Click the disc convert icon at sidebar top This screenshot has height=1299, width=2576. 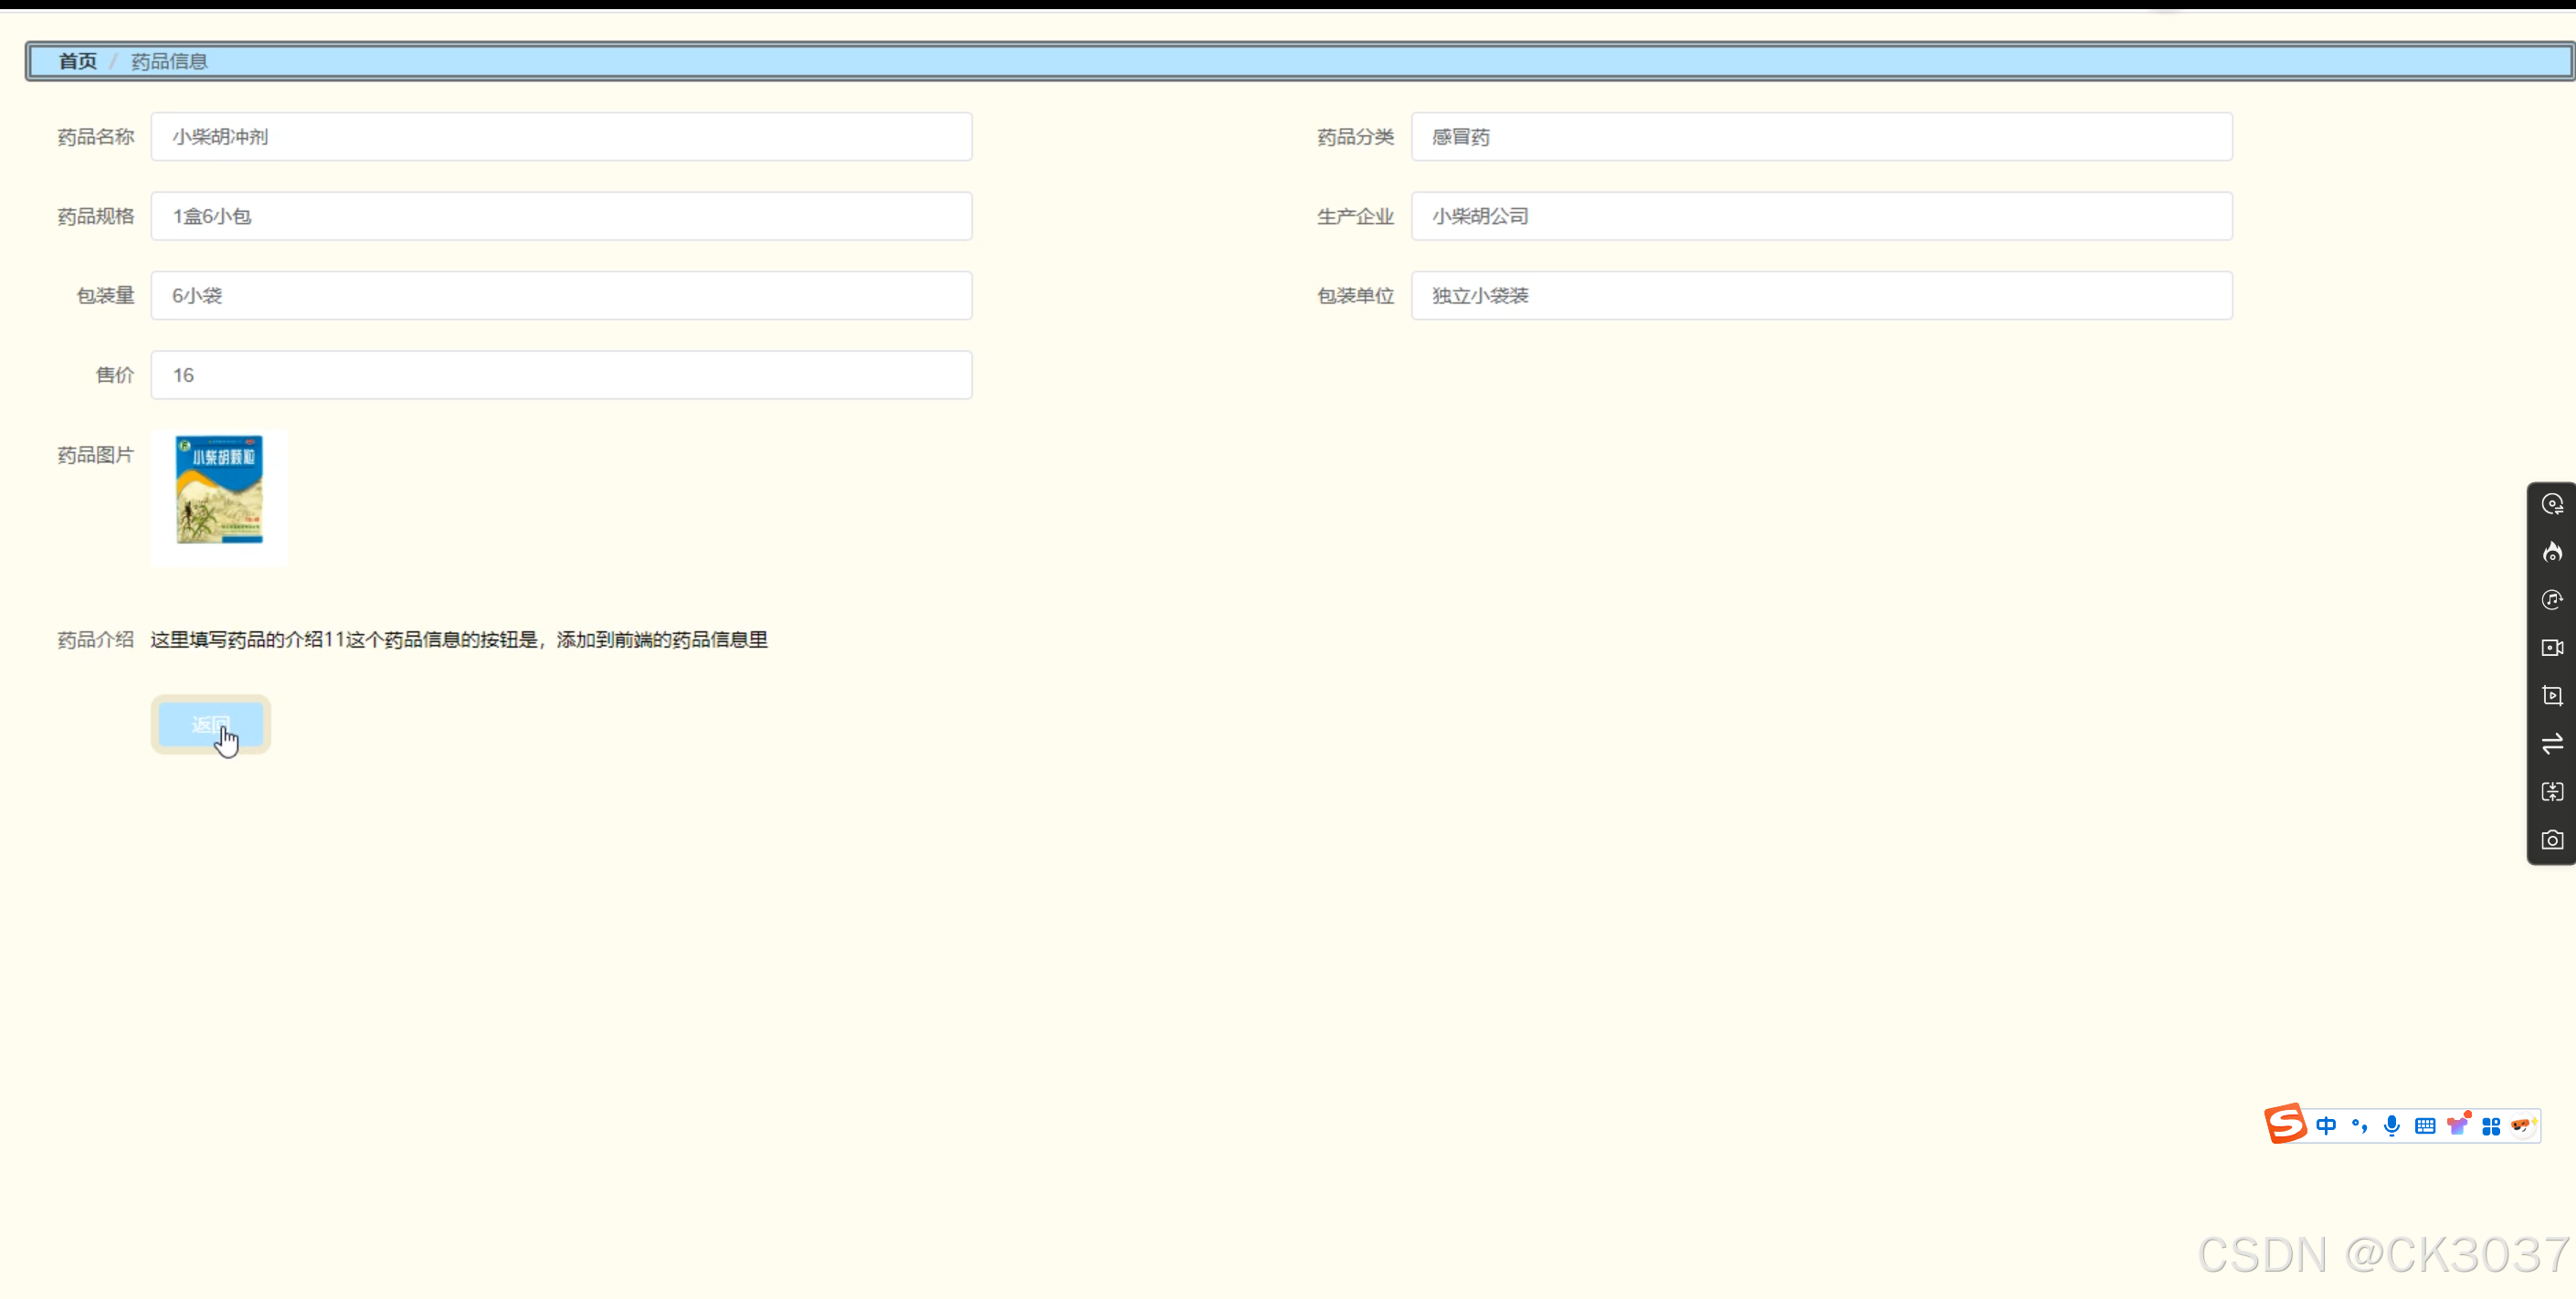tap(2552, 504)
